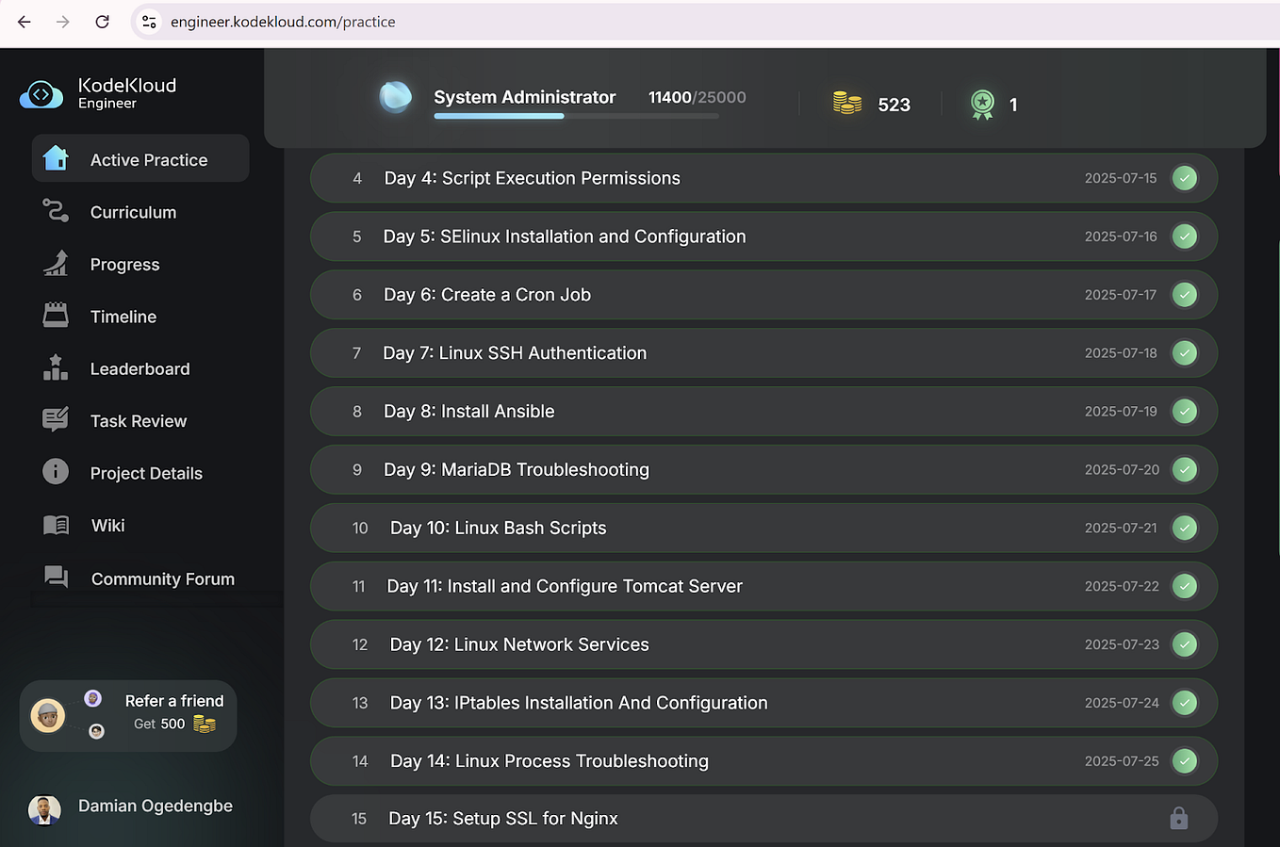Screen dimensions: 1280x847
Task: Toggle completion status for Day 14
Action: (1184, 760)
